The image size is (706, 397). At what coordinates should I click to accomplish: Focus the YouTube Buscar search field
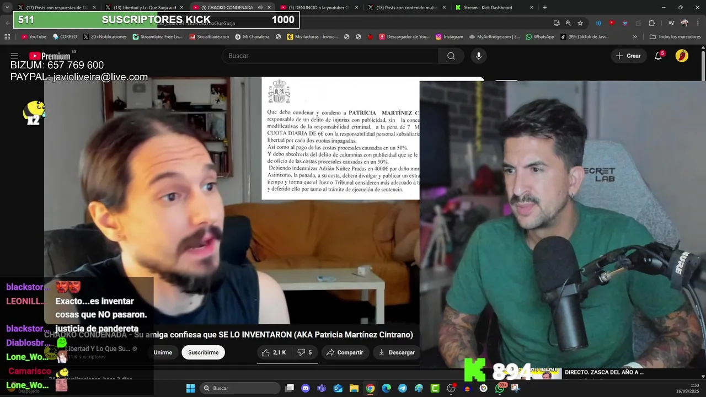coord(330,56)
